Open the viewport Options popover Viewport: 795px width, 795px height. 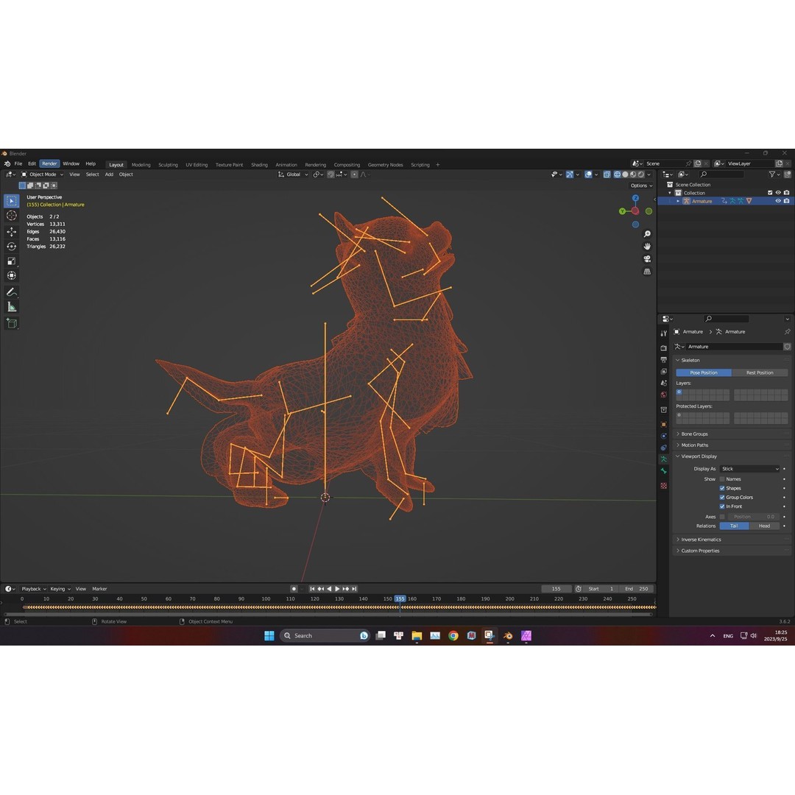641,185
